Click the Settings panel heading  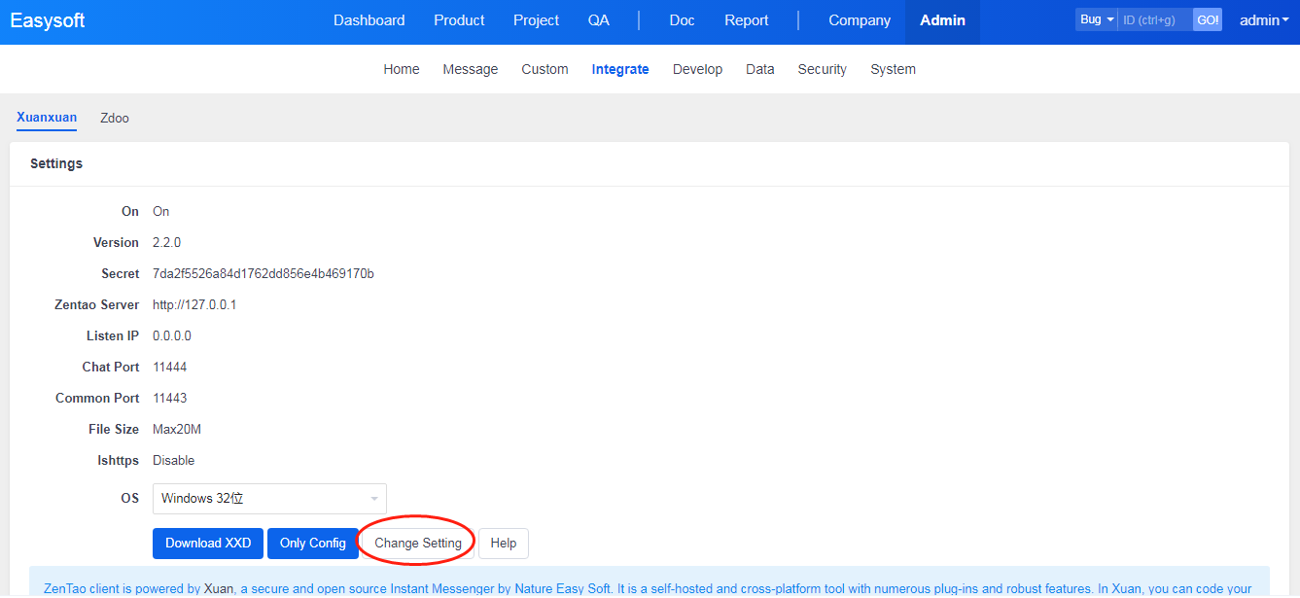[x=56, y=163]
